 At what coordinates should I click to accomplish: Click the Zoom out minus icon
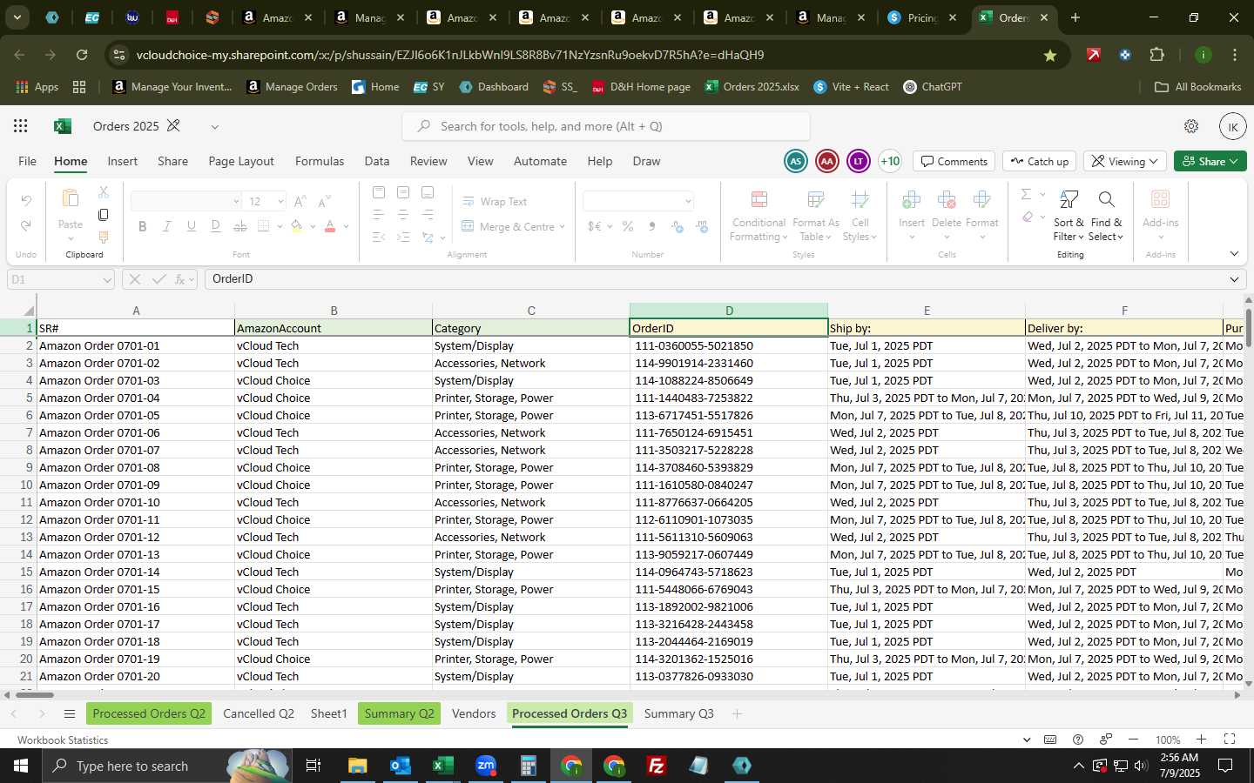[1133, 739]
